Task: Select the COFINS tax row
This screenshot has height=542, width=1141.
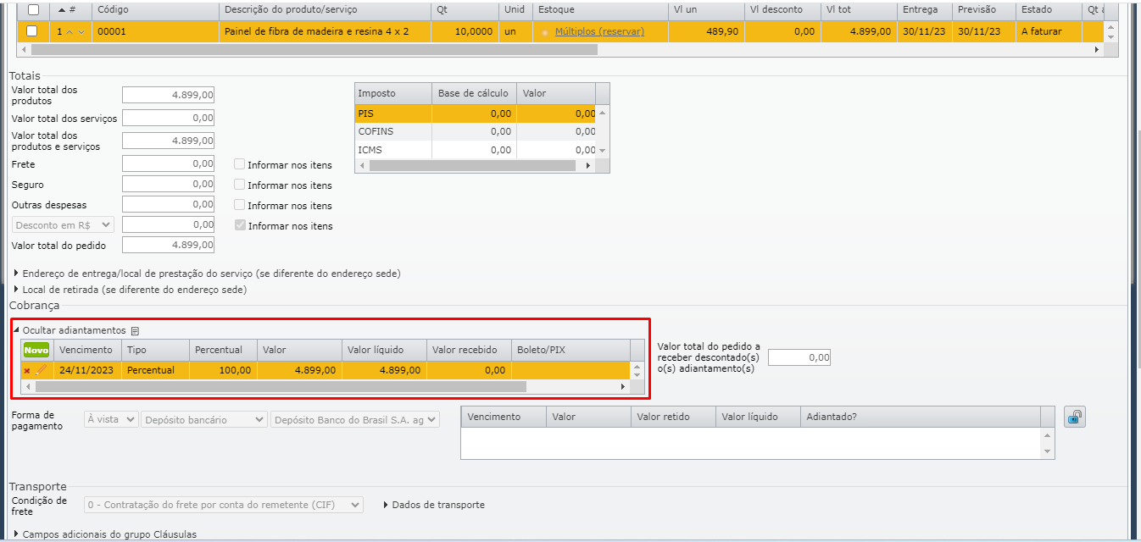Action: (x=475, y=132)
